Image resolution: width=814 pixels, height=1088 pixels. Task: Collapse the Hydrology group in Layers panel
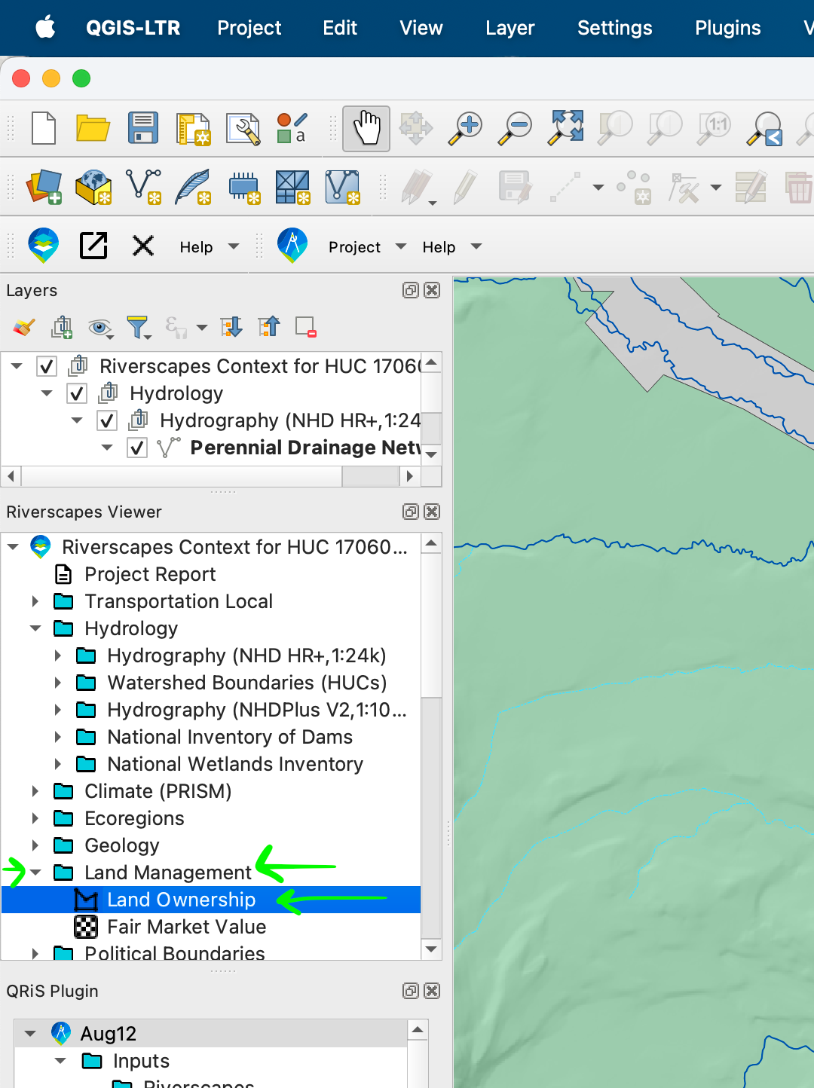[47, 393]
